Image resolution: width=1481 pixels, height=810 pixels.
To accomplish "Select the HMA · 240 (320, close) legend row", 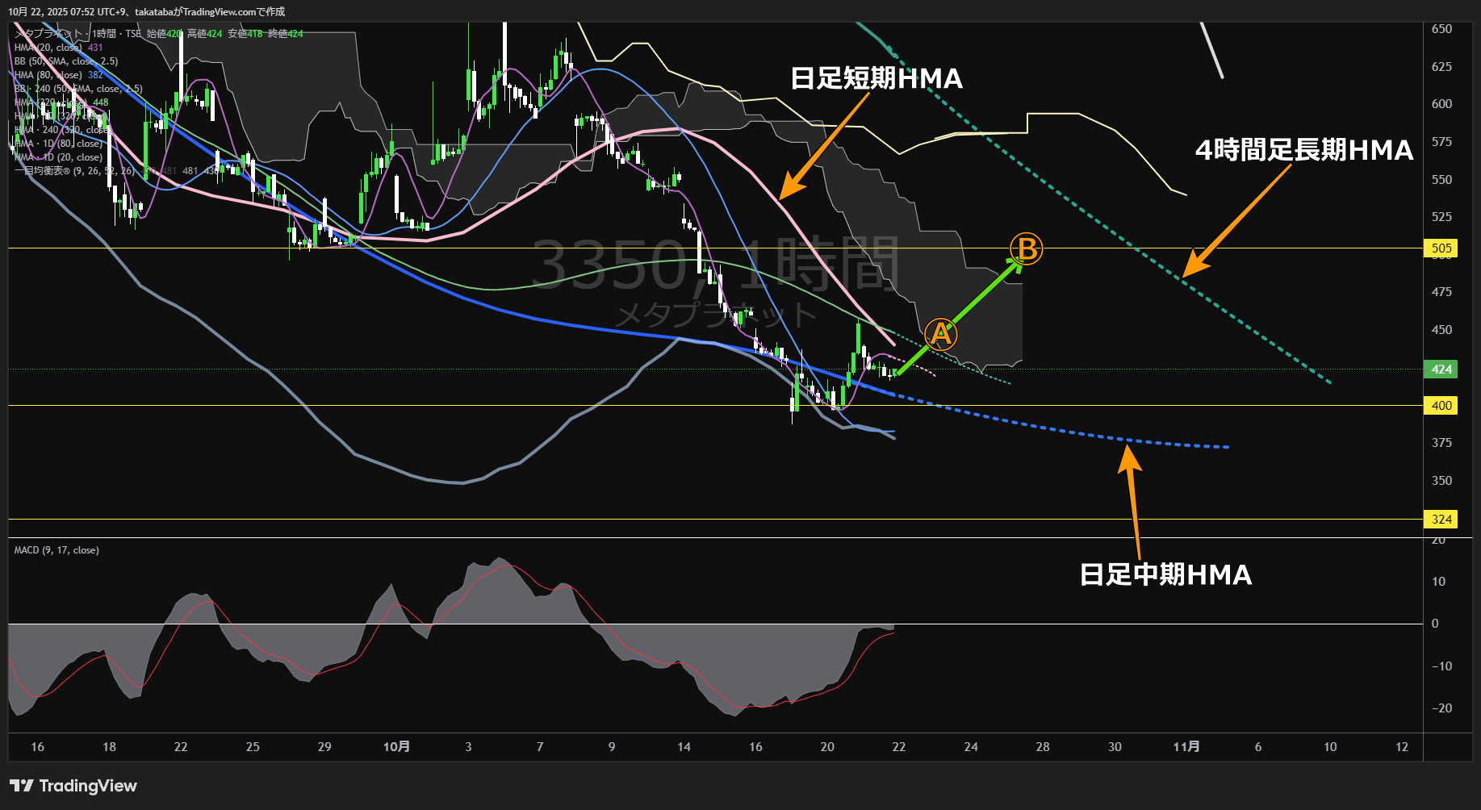I will tap(61, 130).
